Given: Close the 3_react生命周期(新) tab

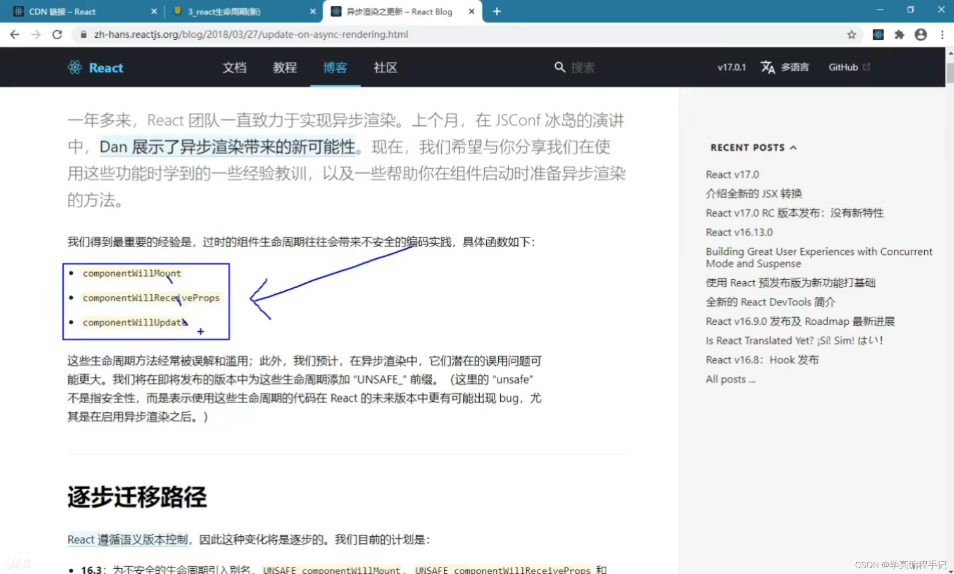Looking at the screenshot, I should point(313,11).
